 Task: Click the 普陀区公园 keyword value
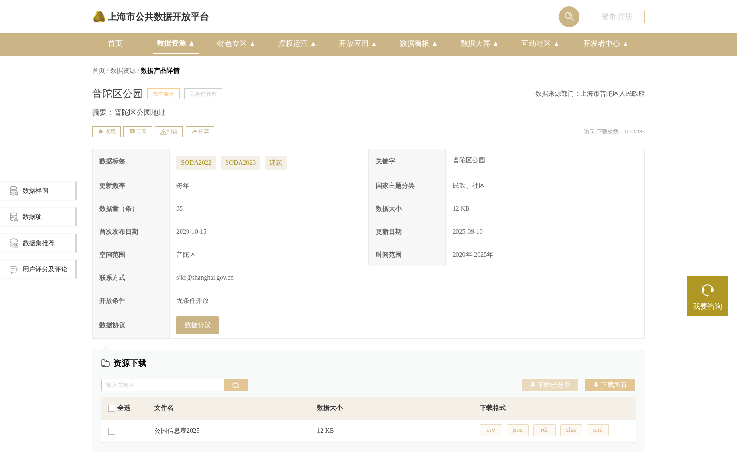point(469,161)
